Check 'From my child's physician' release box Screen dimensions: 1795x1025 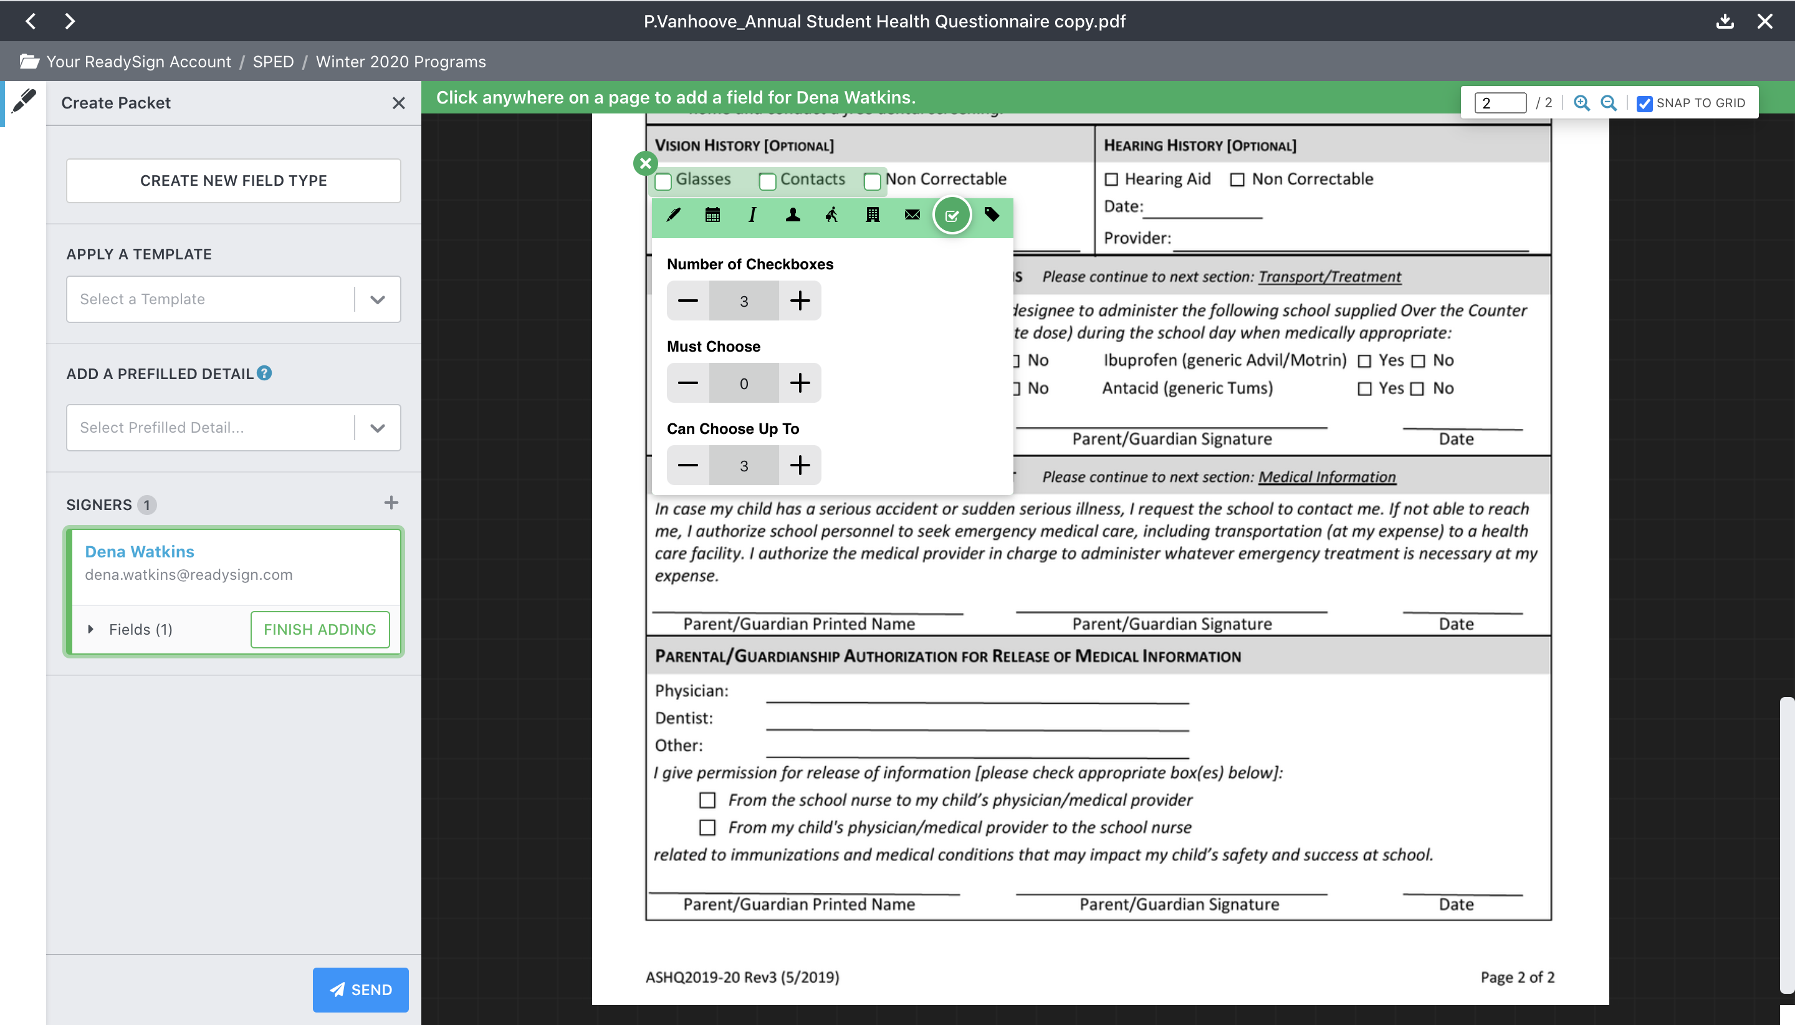[x=707, y=828]
